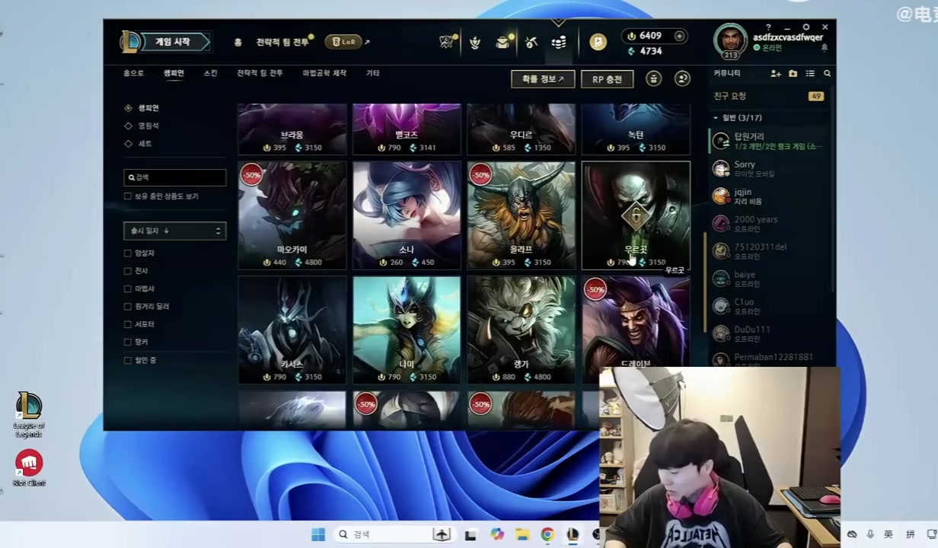Click the friend search magnifier icon
The height and width of the screenshot is (548, 938).
tap(827, 73)
